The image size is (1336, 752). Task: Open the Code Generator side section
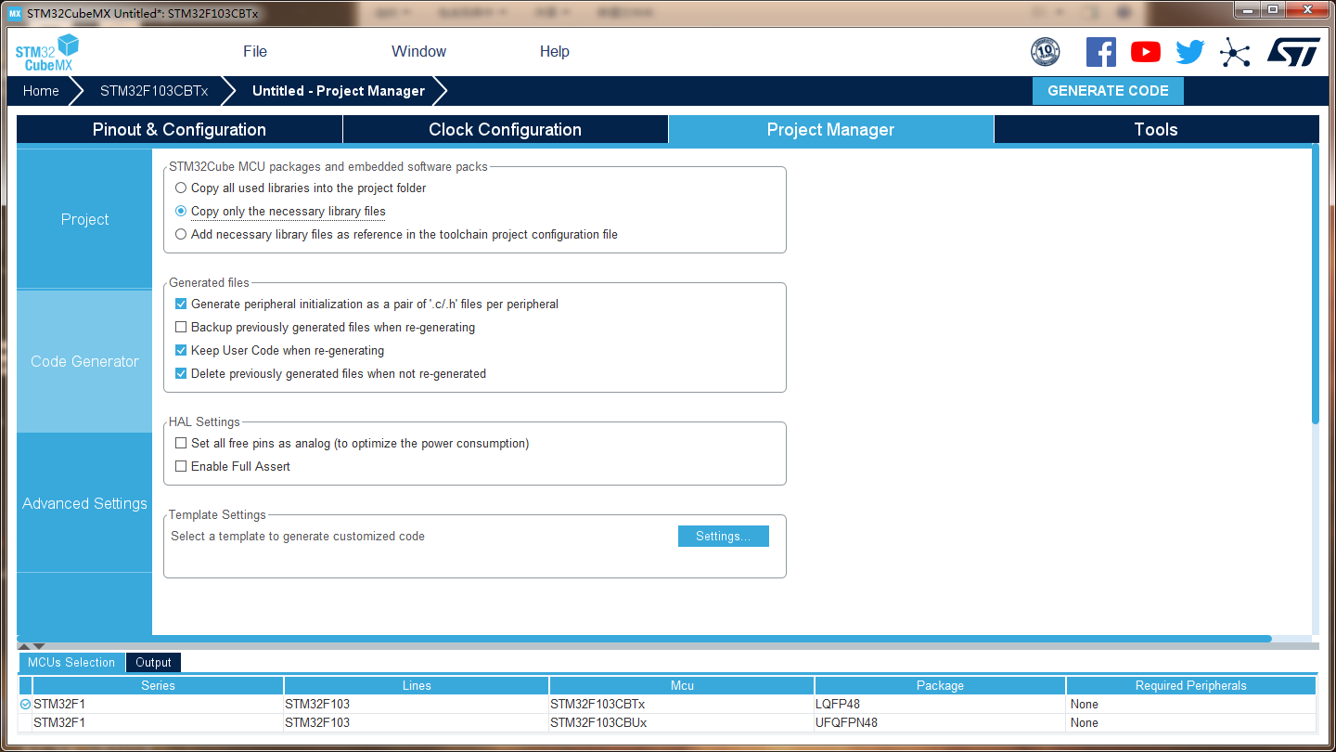pyautogui.click(x=84, y=361)
